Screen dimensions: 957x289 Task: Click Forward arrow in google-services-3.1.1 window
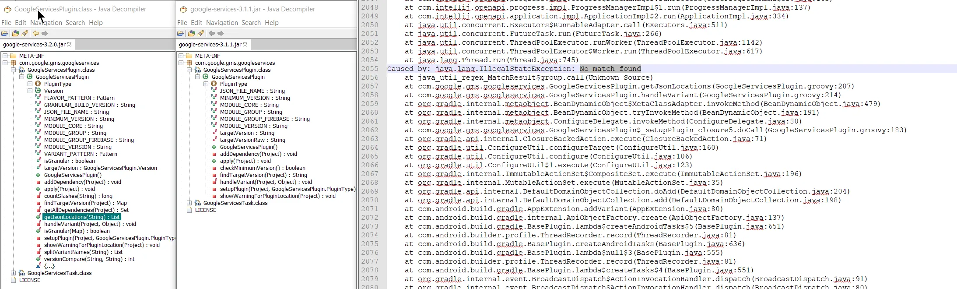pyautogui.click(x=221, y=34)
